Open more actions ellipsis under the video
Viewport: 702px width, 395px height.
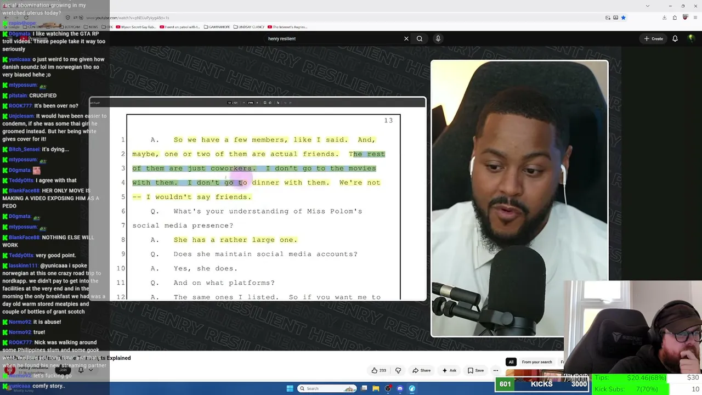pyautogui.click(x=495, y=370)
